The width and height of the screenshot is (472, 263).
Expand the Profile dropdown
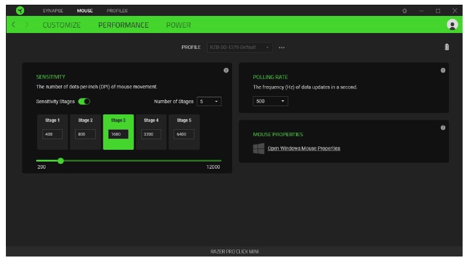click(240, 48)
